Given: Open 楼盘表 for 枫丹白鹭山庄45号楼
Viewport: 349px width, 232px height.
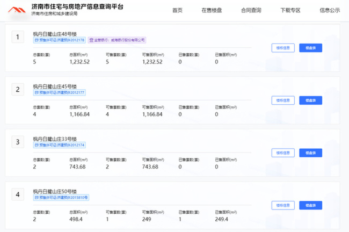Looking at the screenshot, I should pos(311,100).
